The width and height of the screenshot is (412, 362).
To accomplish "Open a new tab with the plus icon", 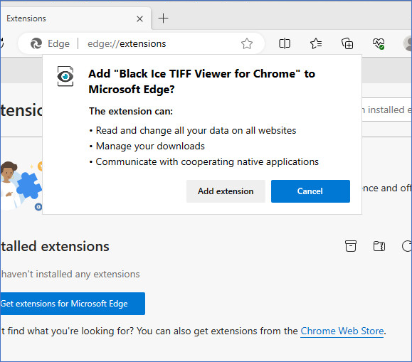I will (x=163, y=18).
